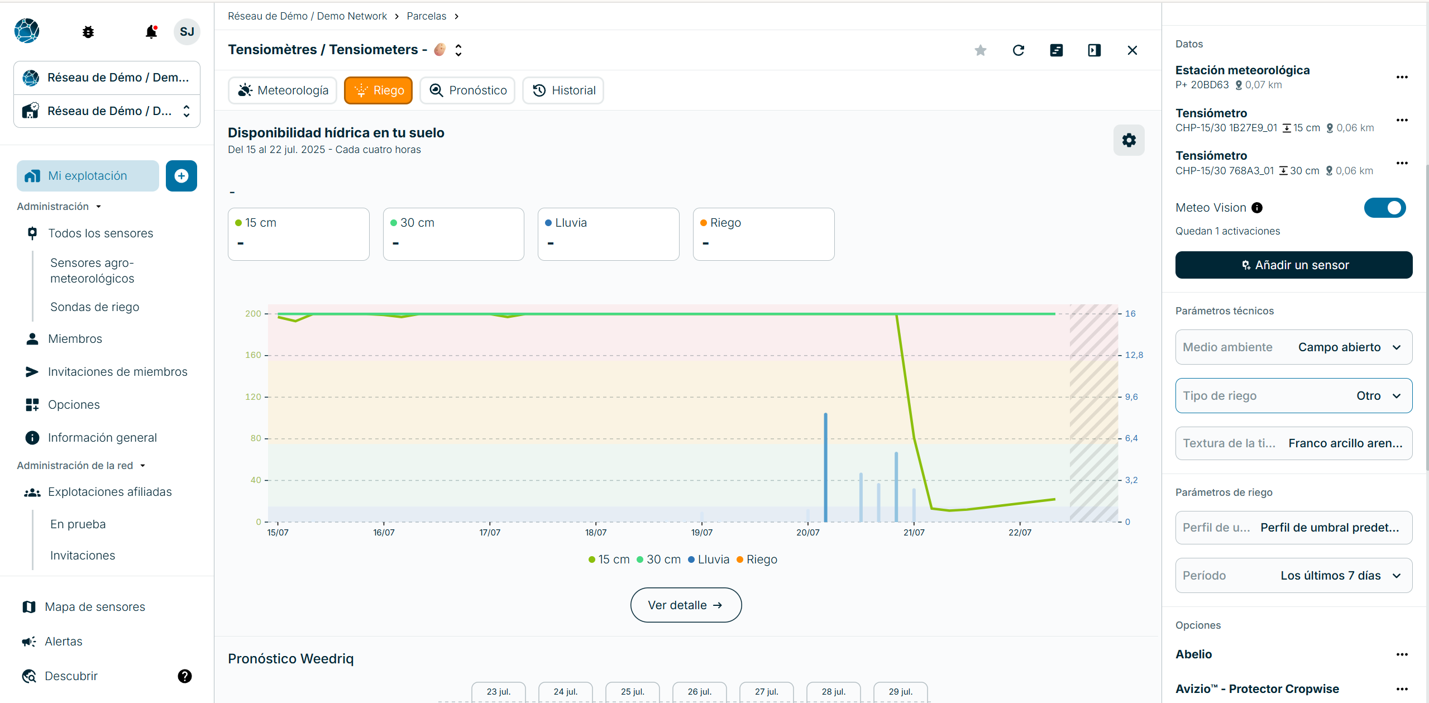Select 28 jul. forecast day
The width and height of the screenshot is (1429, 703).
[834, 692]
